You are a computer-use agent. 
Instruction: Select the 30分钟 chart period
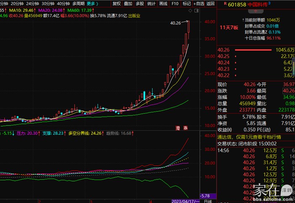click(48, 3)
